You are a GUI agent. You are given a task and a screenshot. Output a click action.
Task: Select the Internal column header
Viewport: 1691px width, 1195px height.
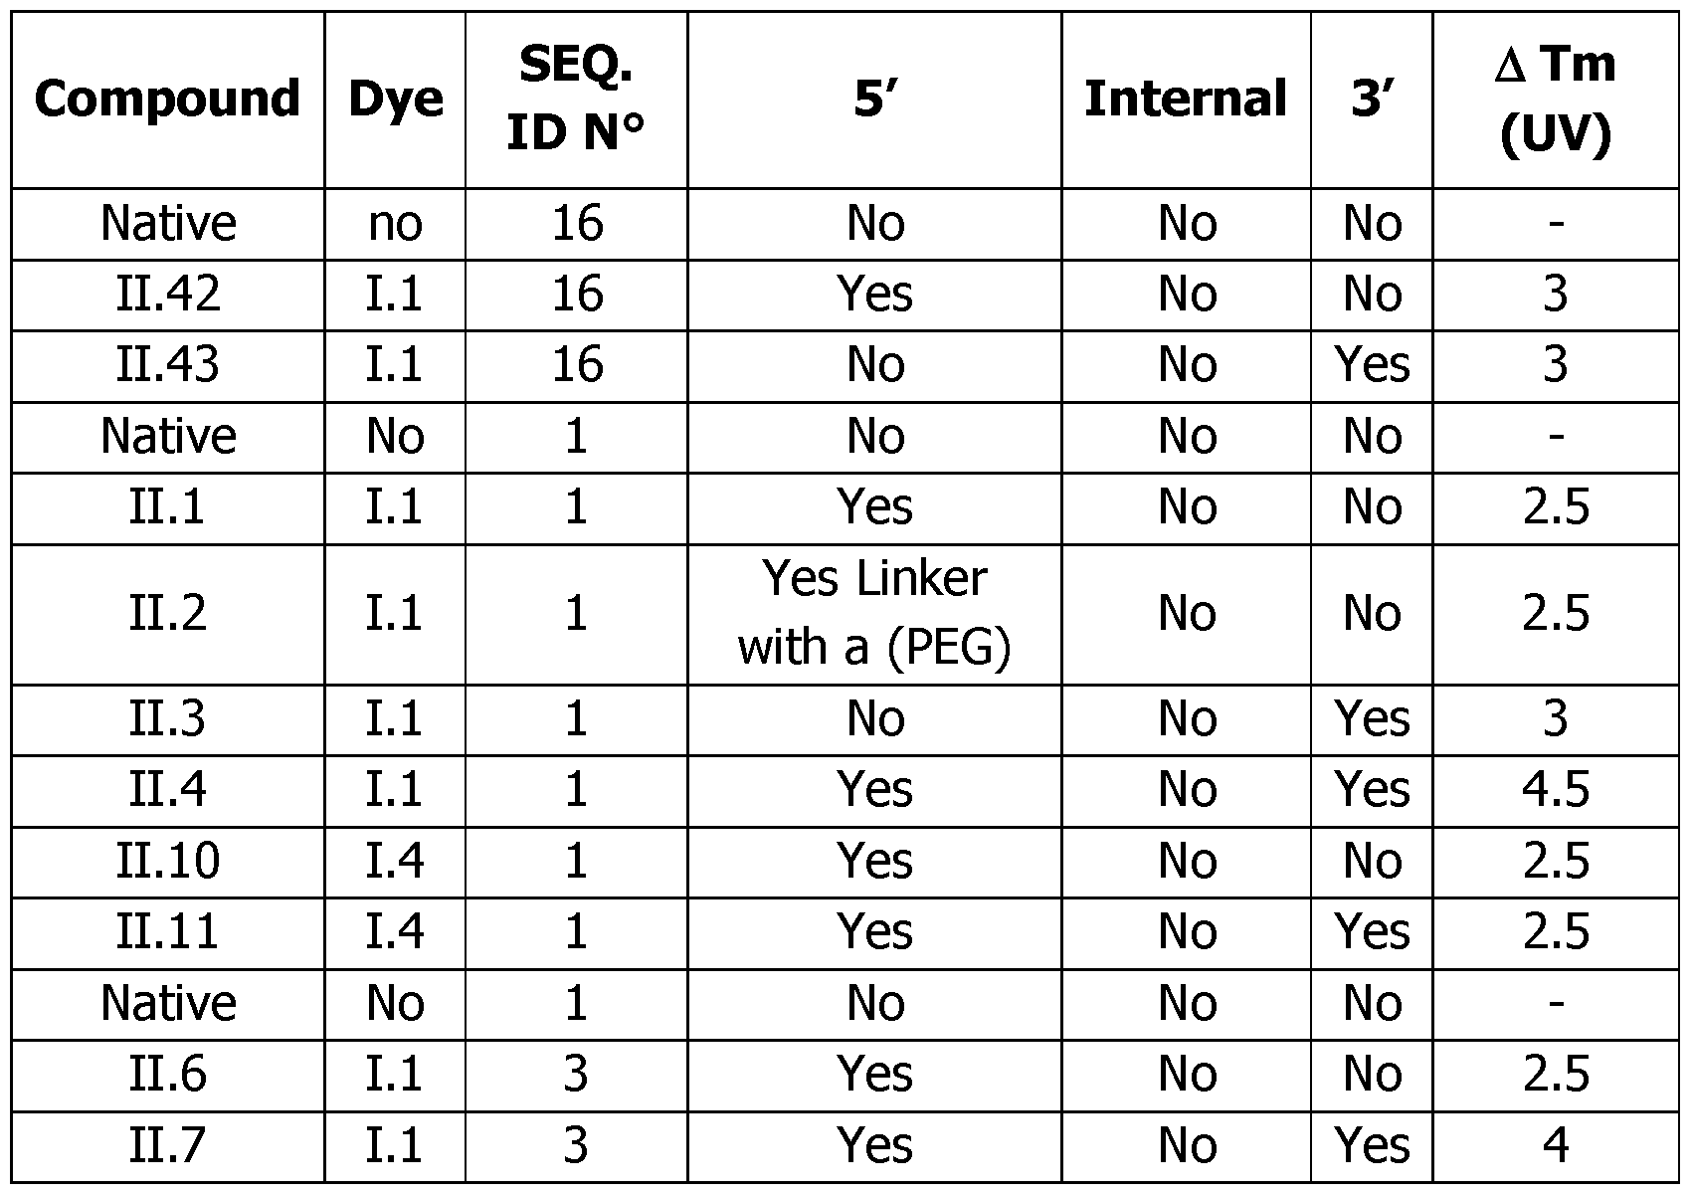(1186, 99)
